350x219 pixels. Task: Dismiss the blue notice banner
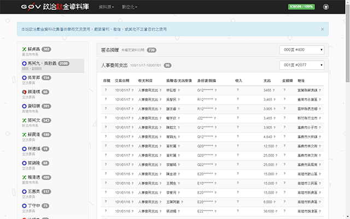click(x=322, y=29)
